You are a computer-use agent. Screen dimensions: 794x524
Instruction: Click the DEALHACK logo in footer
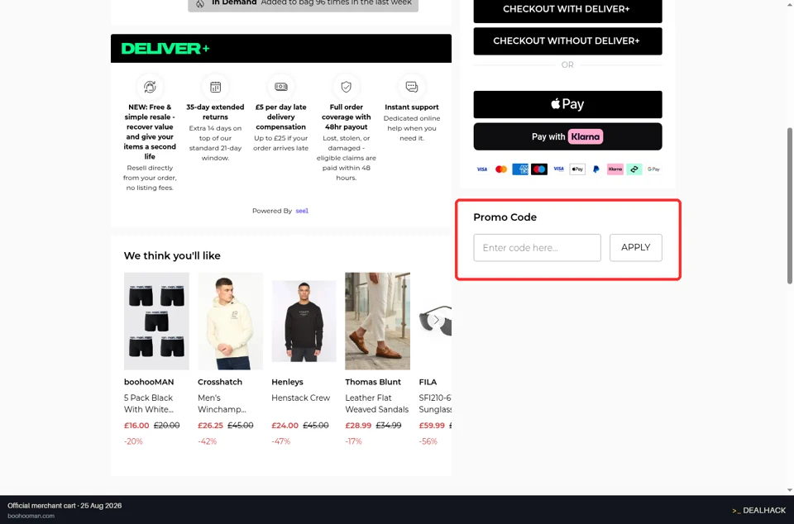[758, 510]
